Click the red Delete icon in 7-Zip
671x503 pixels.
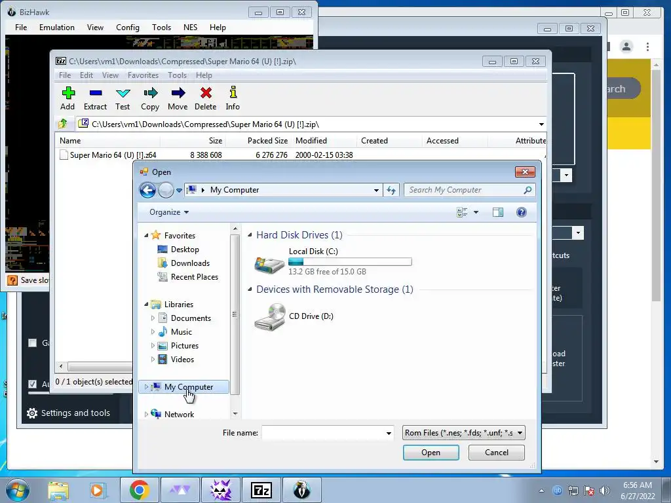tap(206, 93)
